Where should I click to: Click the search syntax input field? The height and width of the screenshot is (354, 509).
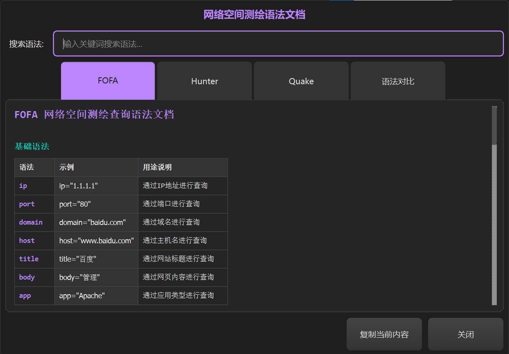coord(278,44)
